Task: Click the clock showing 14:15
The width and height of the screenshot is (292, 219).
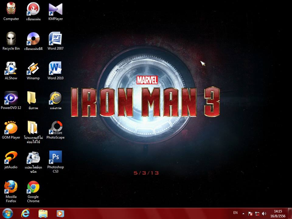Action: coord(278,214)
